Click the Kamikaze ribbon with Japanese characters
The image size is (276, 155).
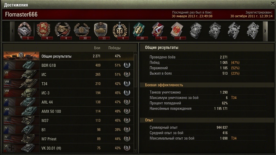click(177, 30)
